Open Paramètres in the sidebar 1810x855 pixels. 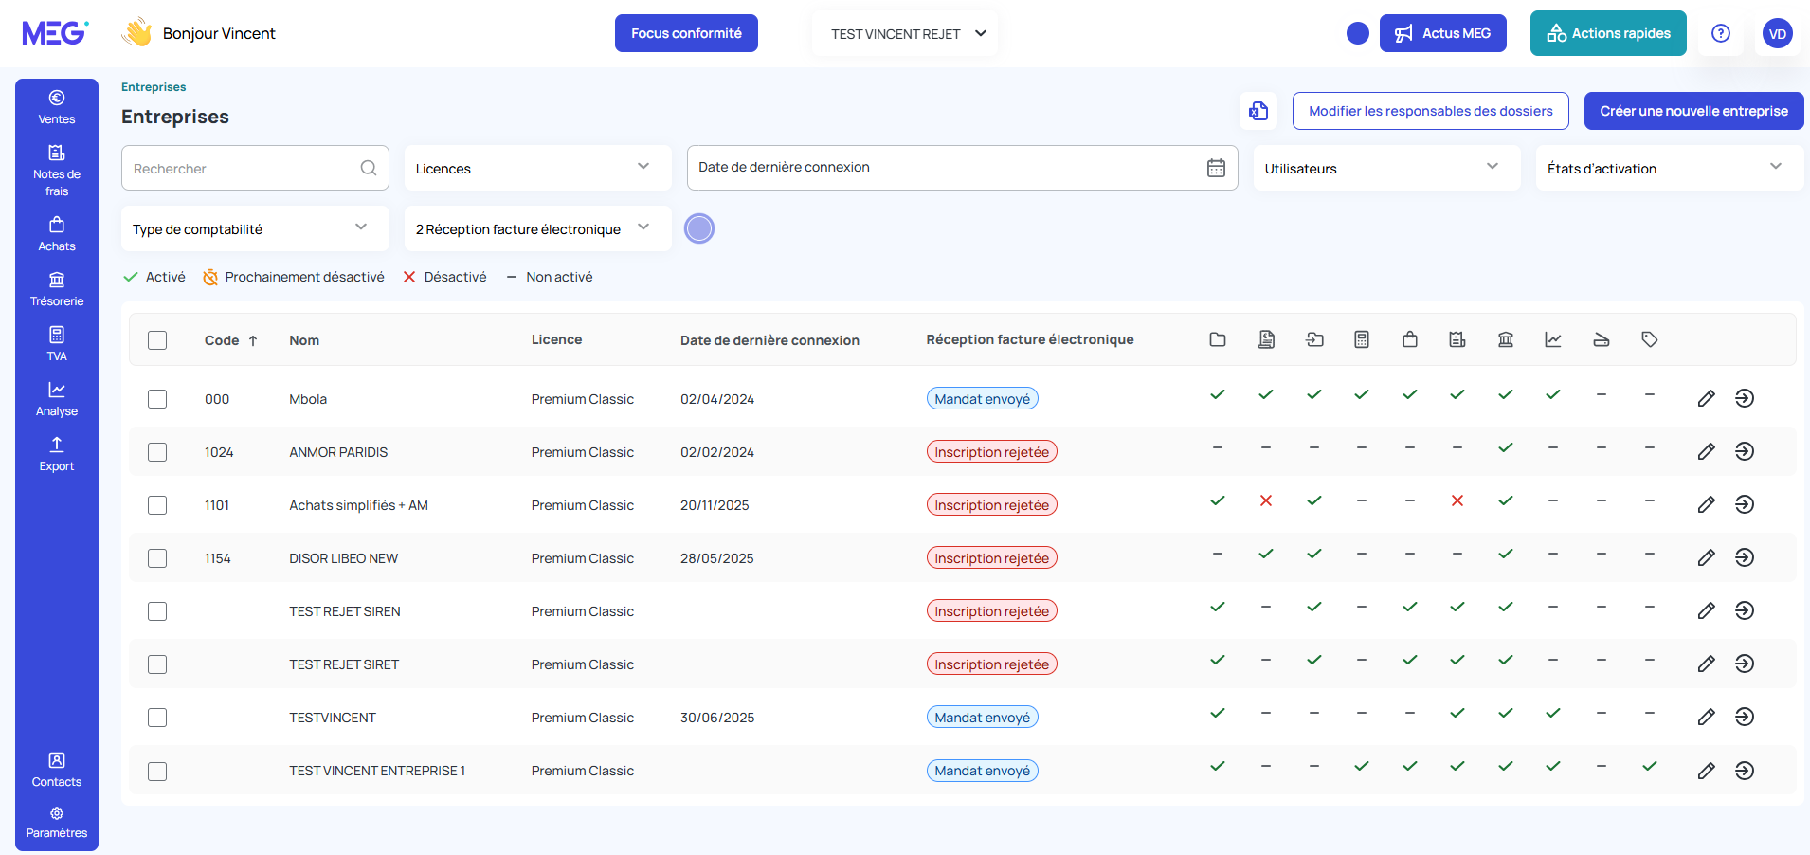(57, 822)
